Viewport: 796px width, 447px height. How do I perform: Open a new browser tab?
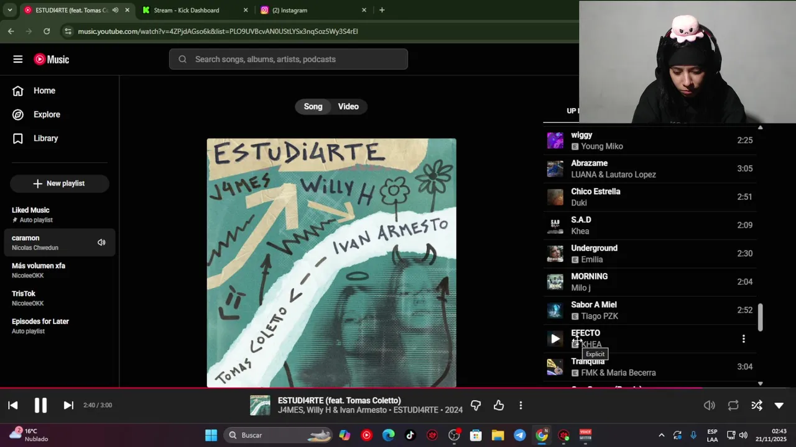(x=382, y=10)
